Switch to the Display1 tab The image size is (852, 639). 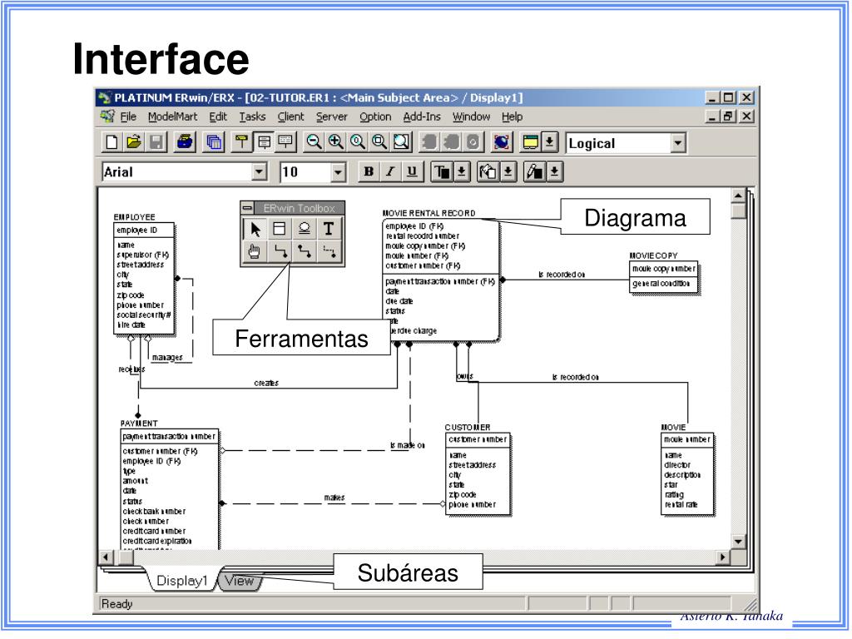click(x=182, y=581)
